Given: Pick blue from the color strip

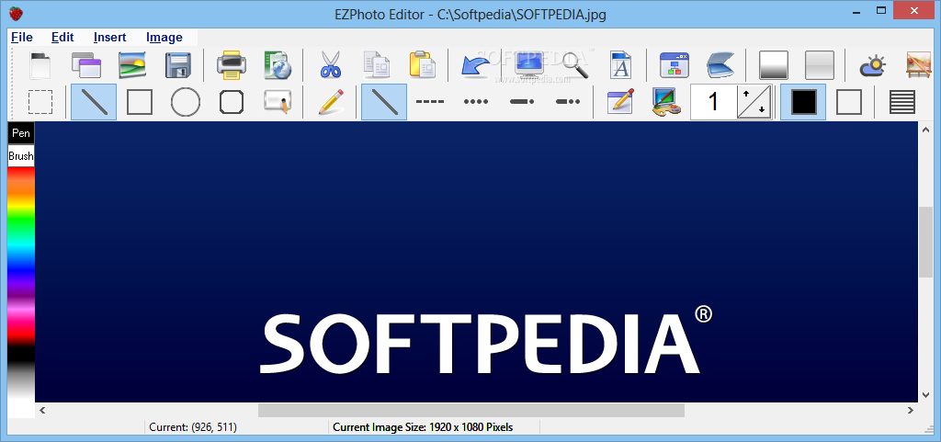Looking at the screenshot, I should [x=21, y=271].
